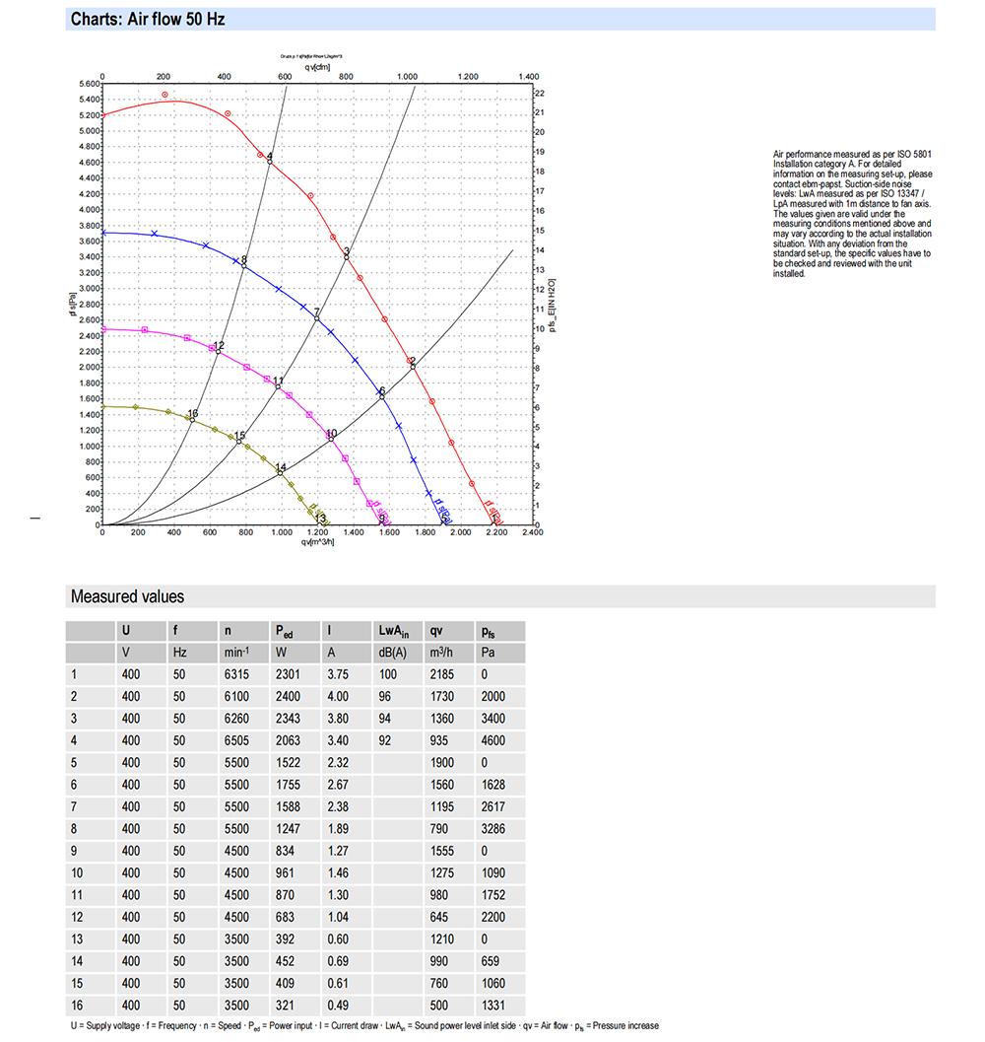The height and width of the screenshot is (1042, 985).
Task: Select air flow value "2185" in row 1
Action: pos(441,674)
